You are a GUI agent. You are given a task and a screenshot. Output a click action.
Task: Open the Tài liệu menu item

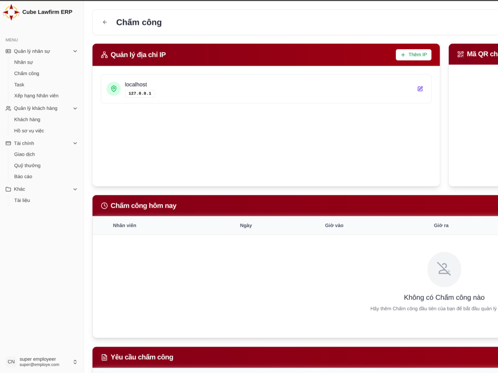pos(22,200)
